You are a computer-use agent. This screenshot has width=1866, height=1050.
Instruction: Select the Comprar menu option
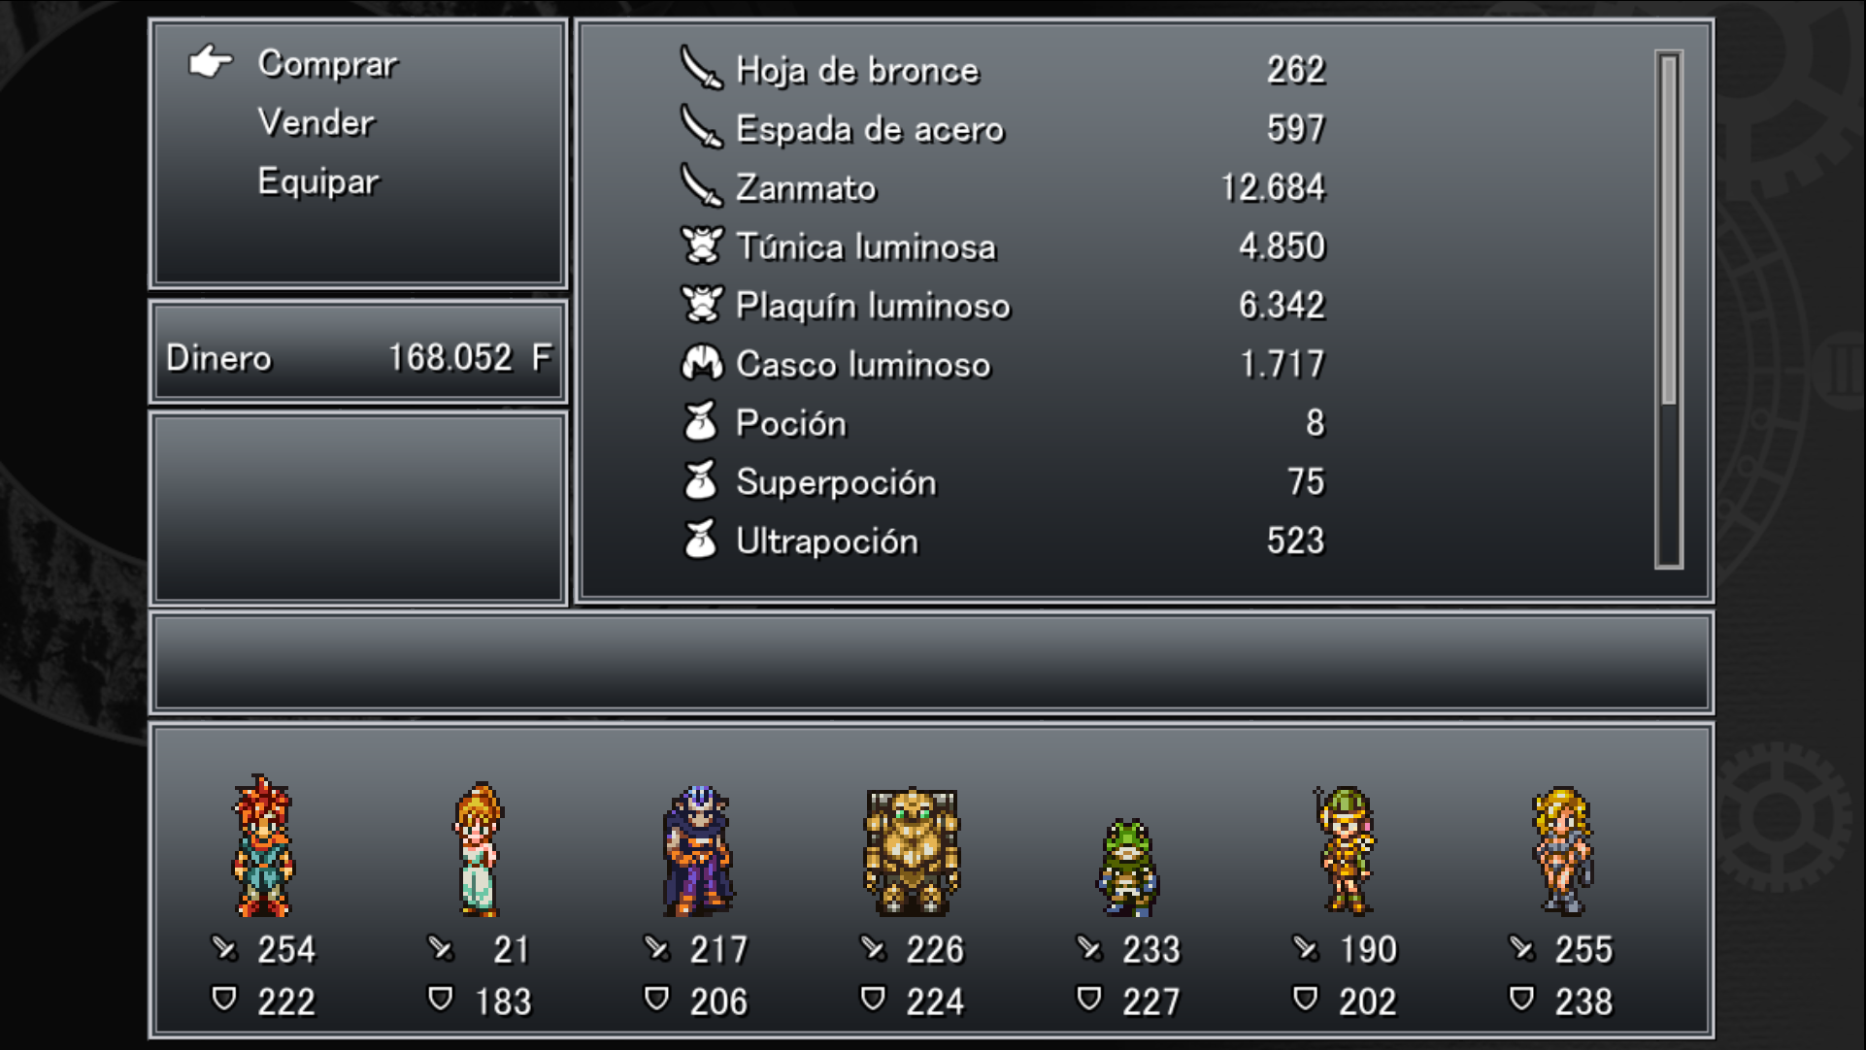(x=327, y=64)
